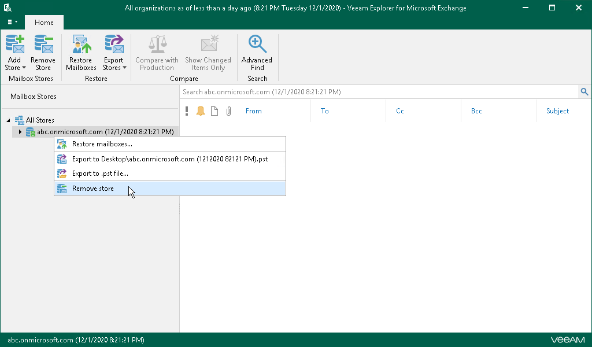This screenshot has height=347, width=592.
Task: Click the Restore mailboxes context menu icon
Action: (x=61, y=144)
